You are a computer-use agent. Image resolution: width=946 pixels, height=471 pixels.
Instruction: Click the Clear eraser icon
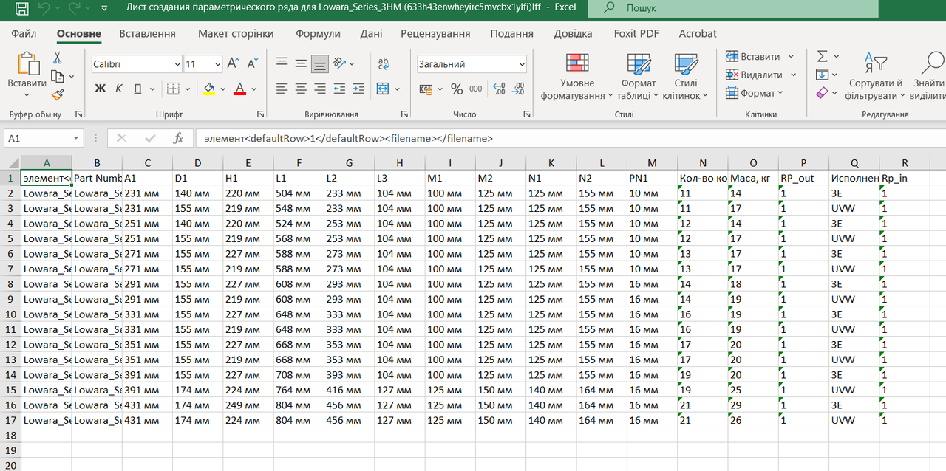(822, 93)
